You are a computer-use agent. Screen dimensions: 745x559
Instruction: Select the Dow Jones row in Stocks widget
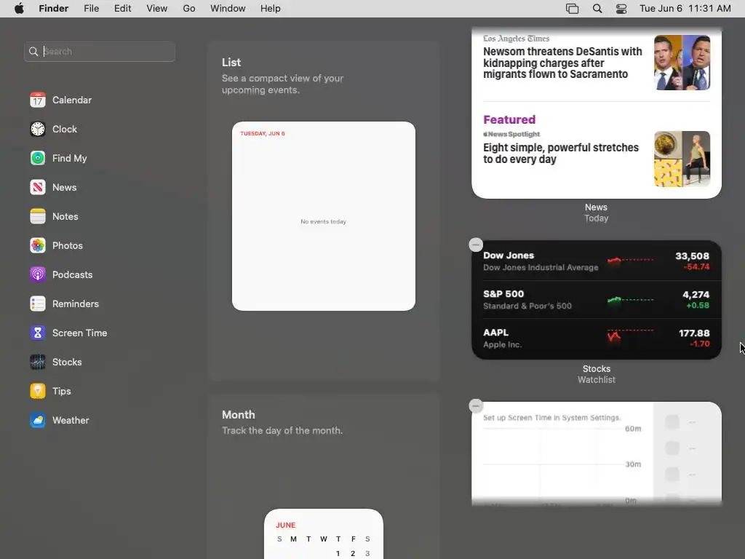pos(597,261)
